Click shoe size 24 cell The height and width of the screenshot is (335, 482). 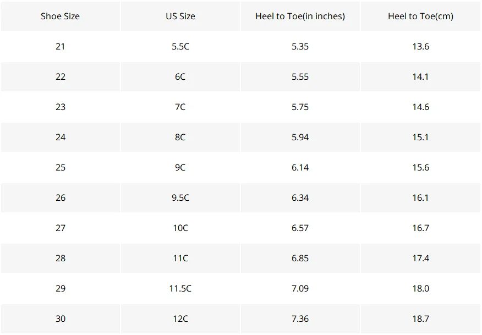(x=61, y=137)
